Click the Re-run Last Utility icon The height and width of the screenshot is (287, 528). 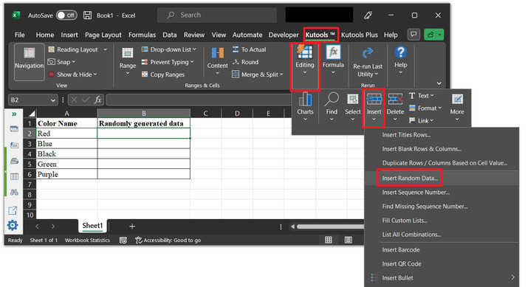tap(367, 53)
